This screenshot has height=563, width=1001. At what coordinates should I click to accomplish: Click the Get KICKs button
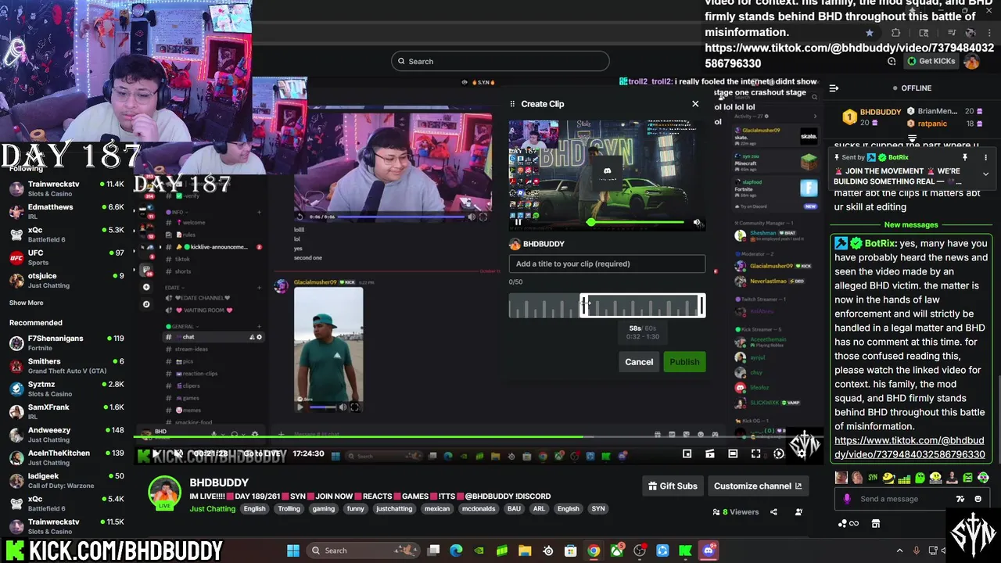coord(931,61)
